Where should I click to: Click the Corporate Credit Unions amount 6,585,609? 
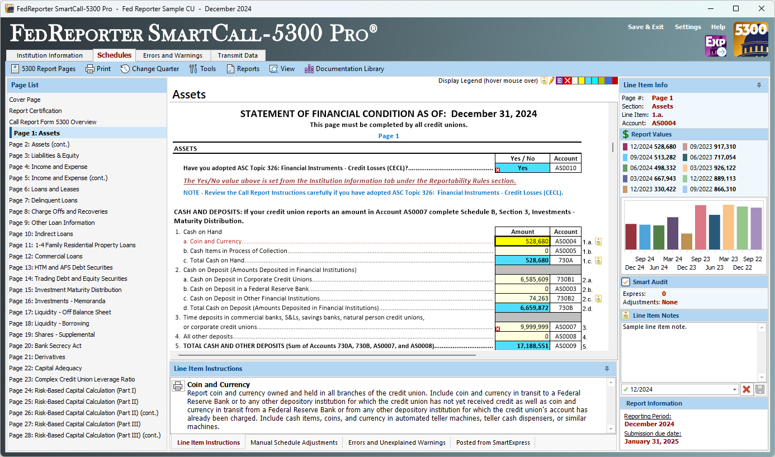[522, 280]
